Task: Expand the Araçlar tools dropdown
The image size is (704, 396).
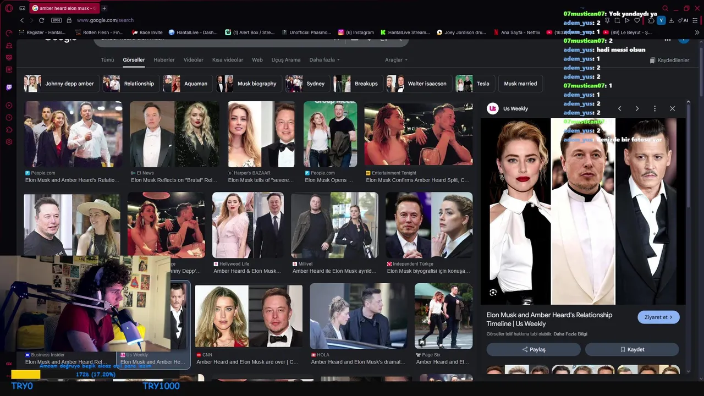Action: pyautogui.click(x=396, y=59)
